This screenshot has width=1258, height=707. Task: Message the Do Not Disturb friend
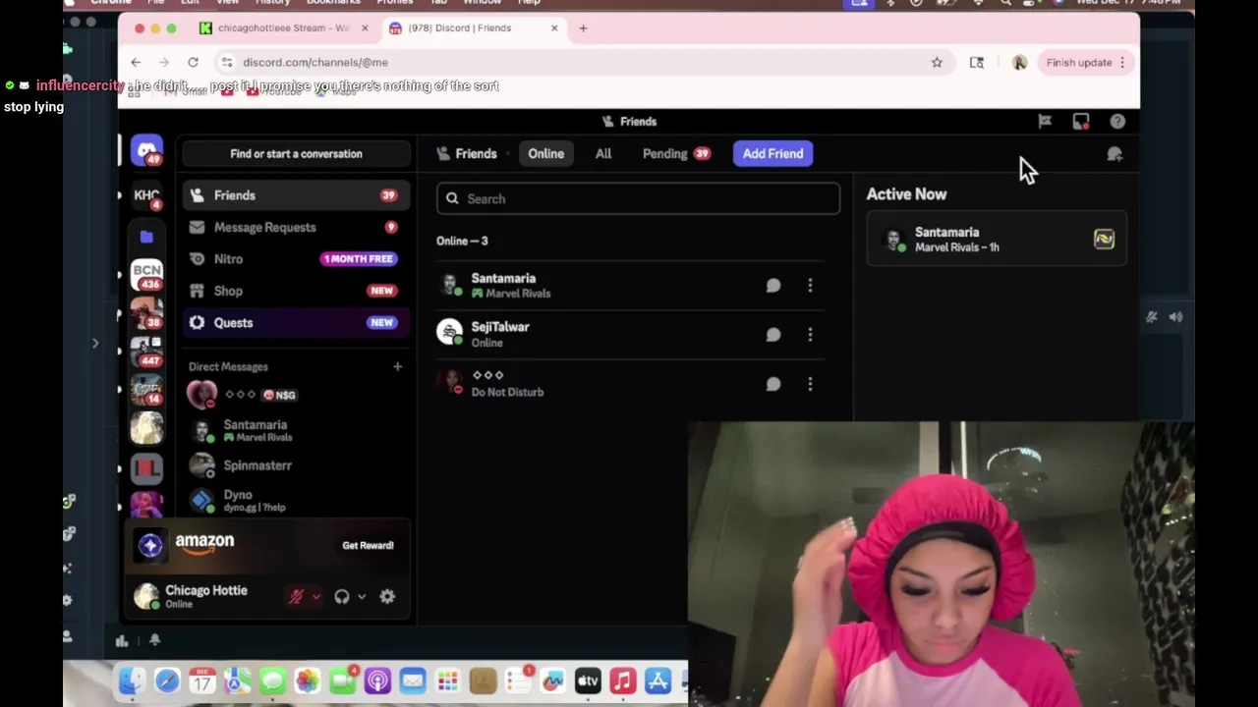coord(773,384)
